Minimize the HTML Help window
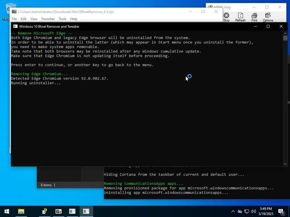The height and width of the screenshot is (217, 290). 254,7
